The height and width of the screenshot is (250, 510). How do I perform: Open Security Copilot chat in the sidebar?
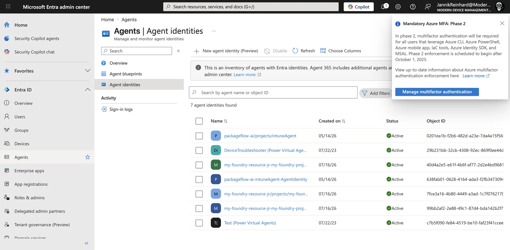47,52
